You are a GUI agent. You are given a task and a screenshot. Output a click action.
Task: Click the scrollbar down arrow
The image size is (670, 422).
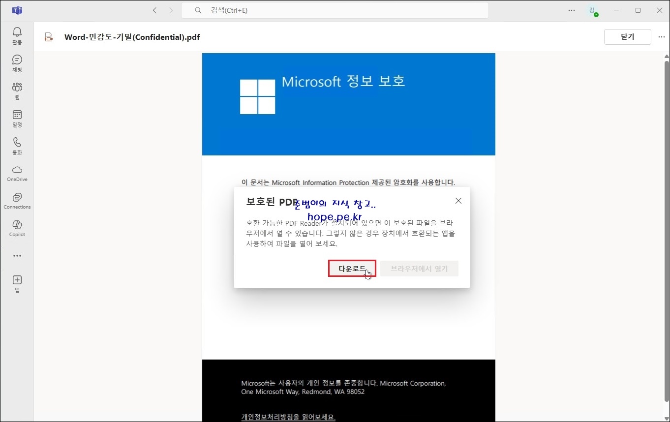coord(667,418)
